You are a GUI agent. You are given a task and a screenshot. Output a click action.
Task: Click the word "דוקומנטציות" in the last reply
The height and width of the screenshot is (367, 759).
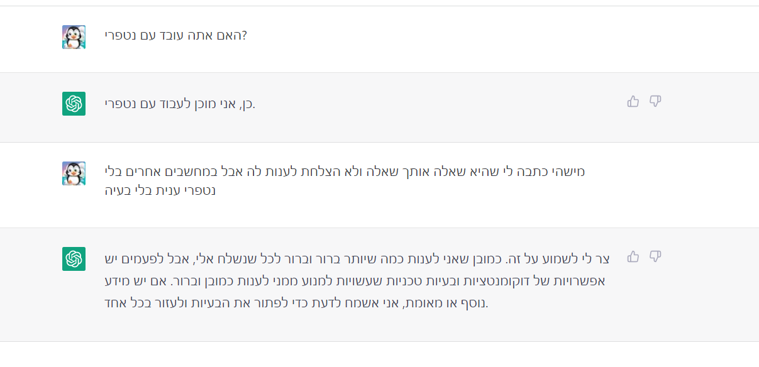click(510, 281)
